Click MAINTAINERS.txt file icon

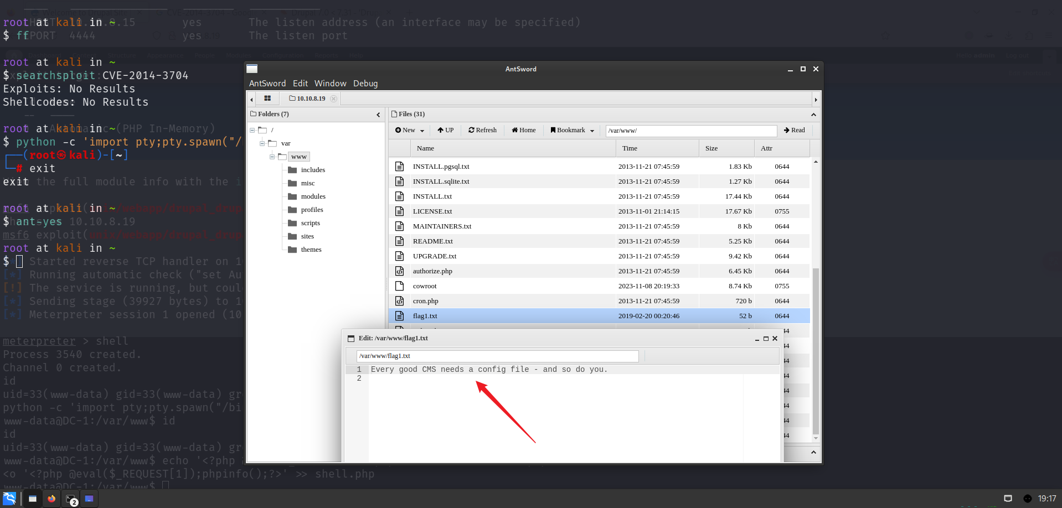pos(399,226)
